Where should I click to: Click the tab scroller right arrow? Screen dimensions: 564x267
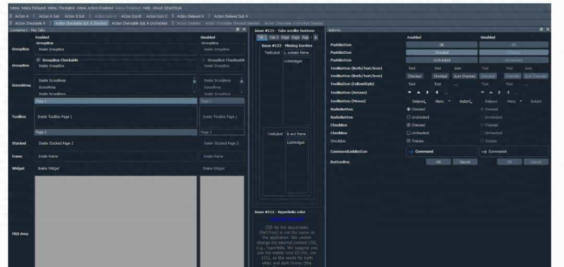(x=315, y=38)
